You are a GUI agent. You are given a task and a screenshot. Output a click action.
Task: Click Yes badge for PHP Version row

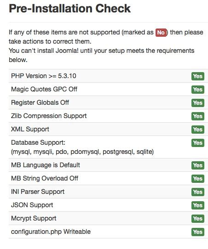tap(198, 76)
